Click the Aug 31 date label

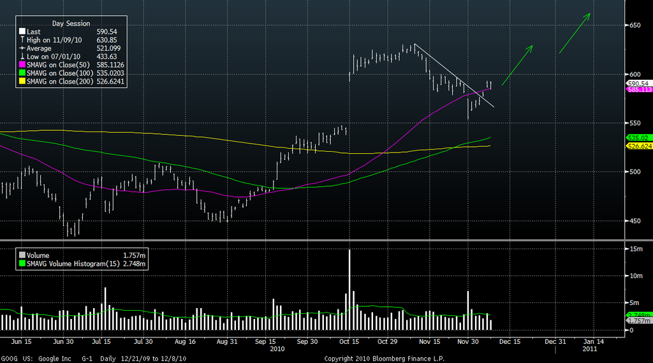pyautogui.click(x=227, y=341)
